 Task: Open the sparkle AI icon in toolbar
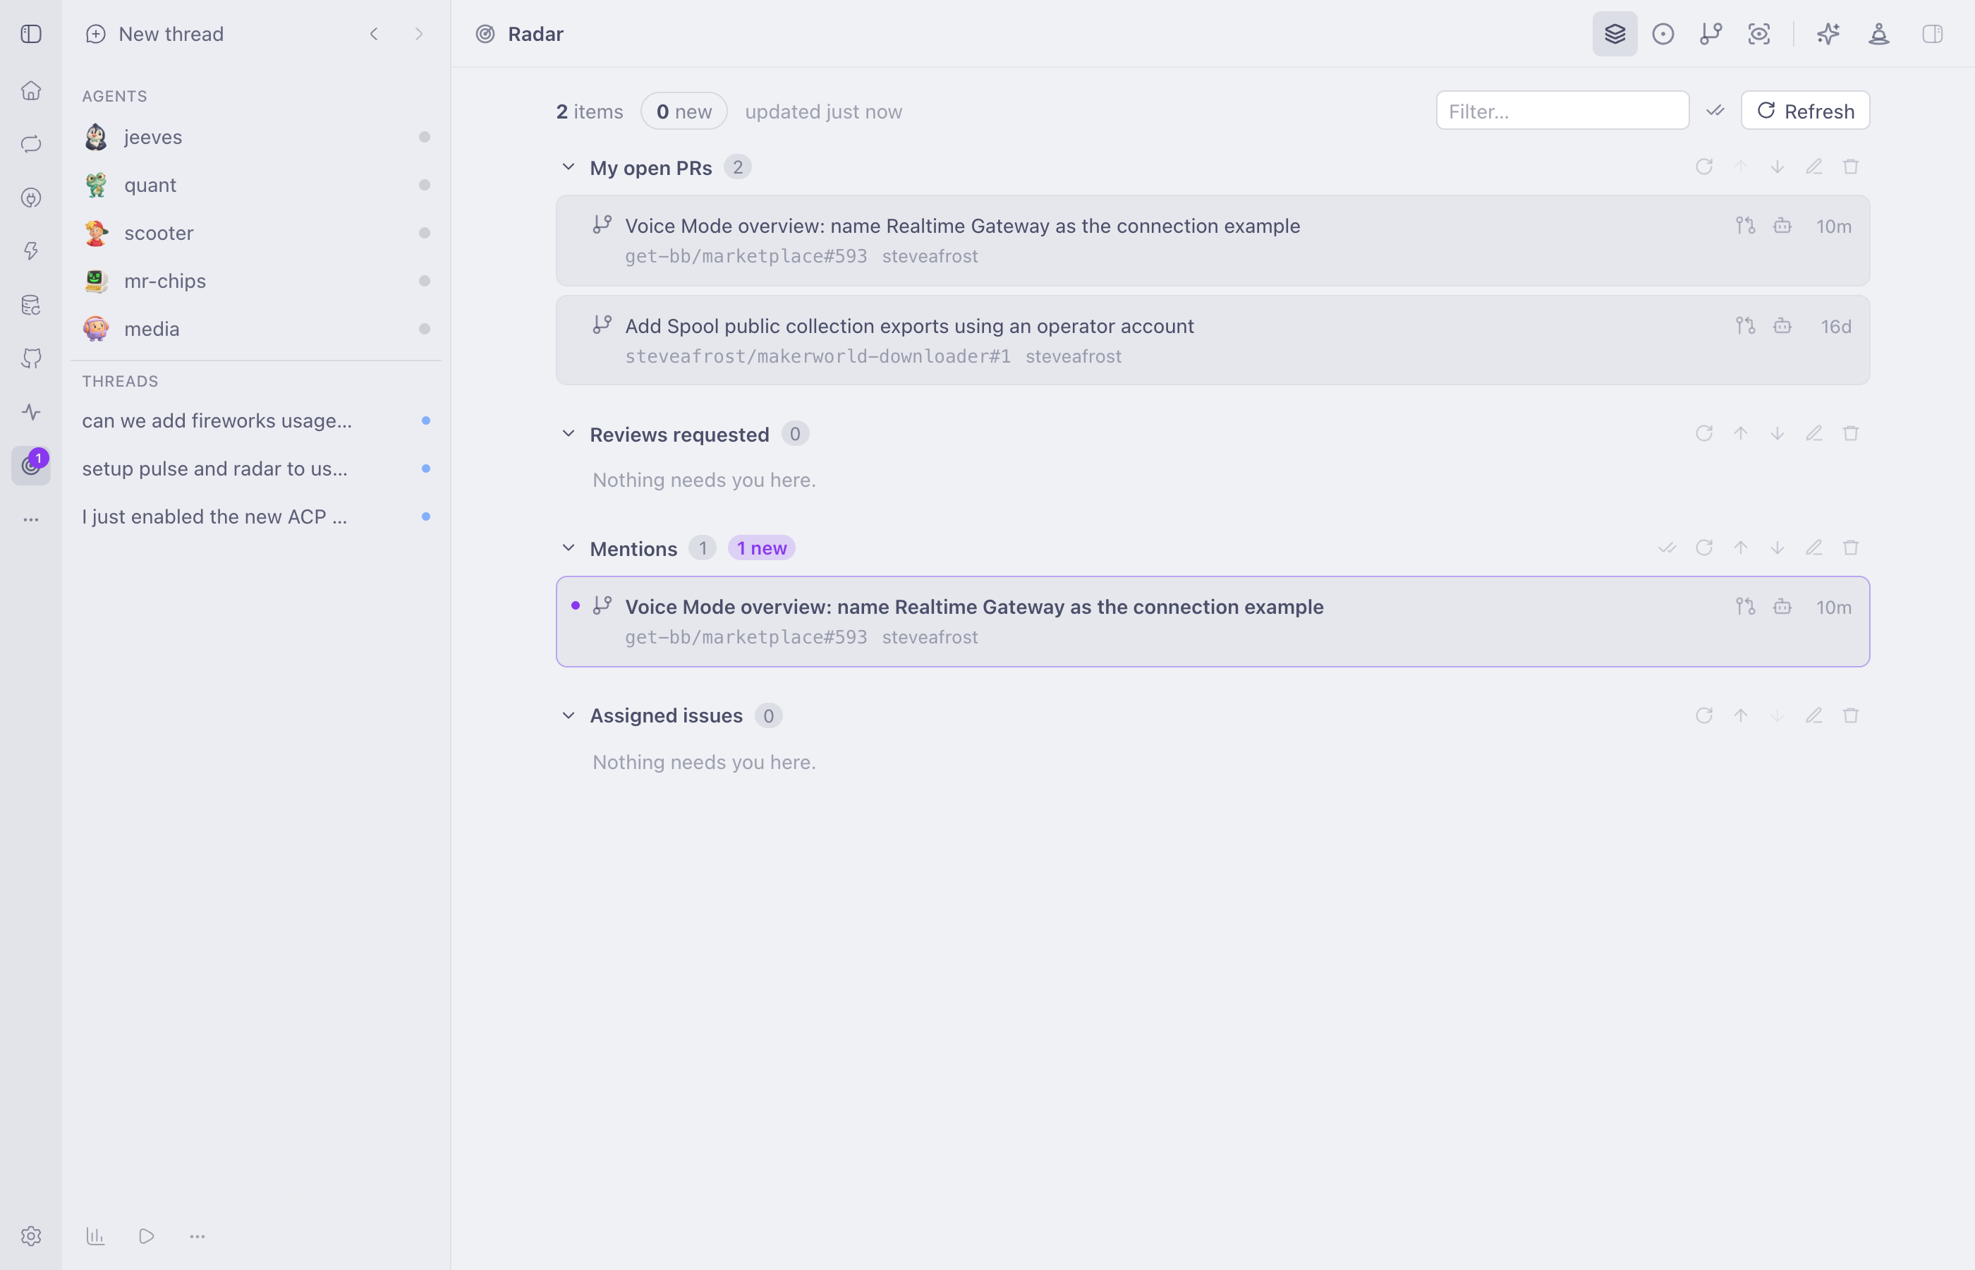[1828, 34]
